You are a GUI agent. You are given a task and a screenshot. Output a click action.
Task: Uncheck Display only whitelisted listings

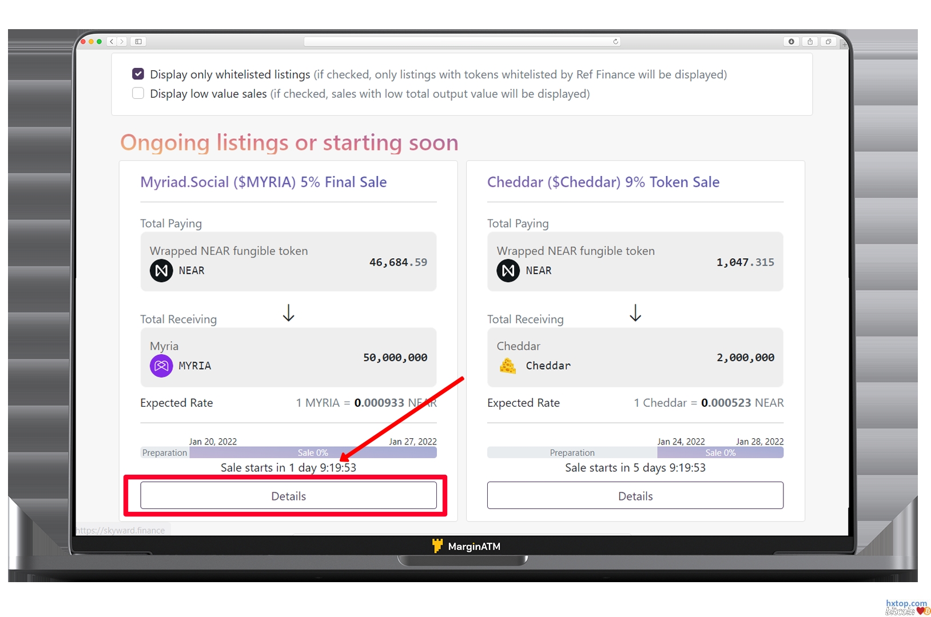pyautogui.click(x=138, y=74)
